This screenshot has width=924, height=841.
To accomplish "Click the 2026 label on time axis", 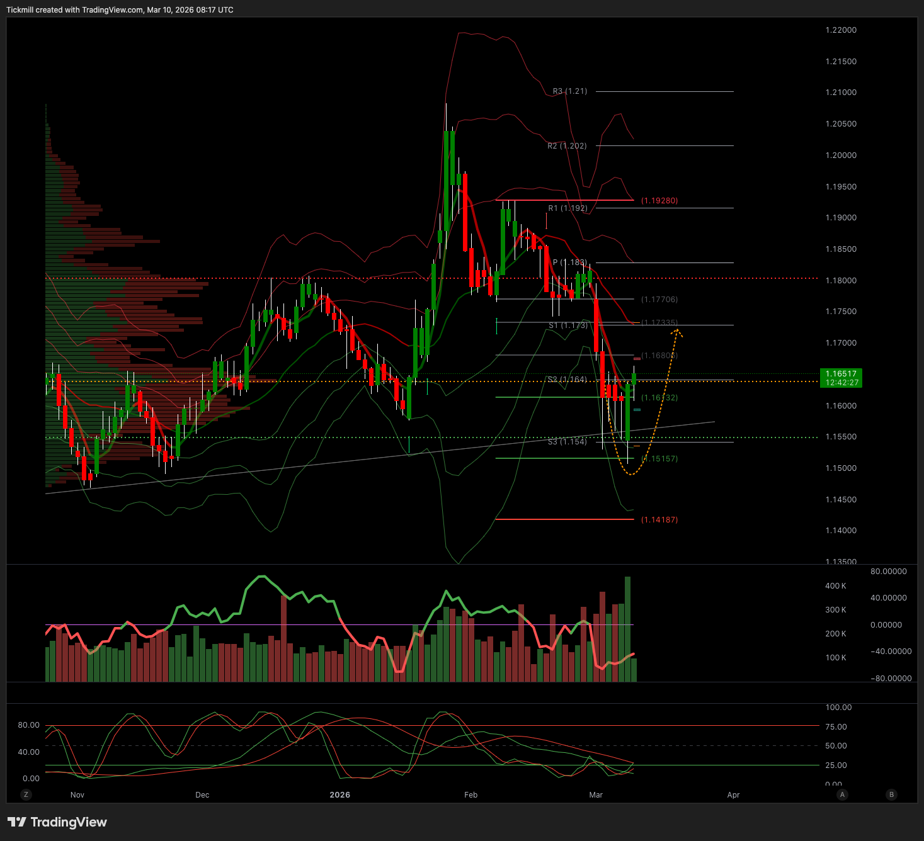I will click(x=340, y=795).
